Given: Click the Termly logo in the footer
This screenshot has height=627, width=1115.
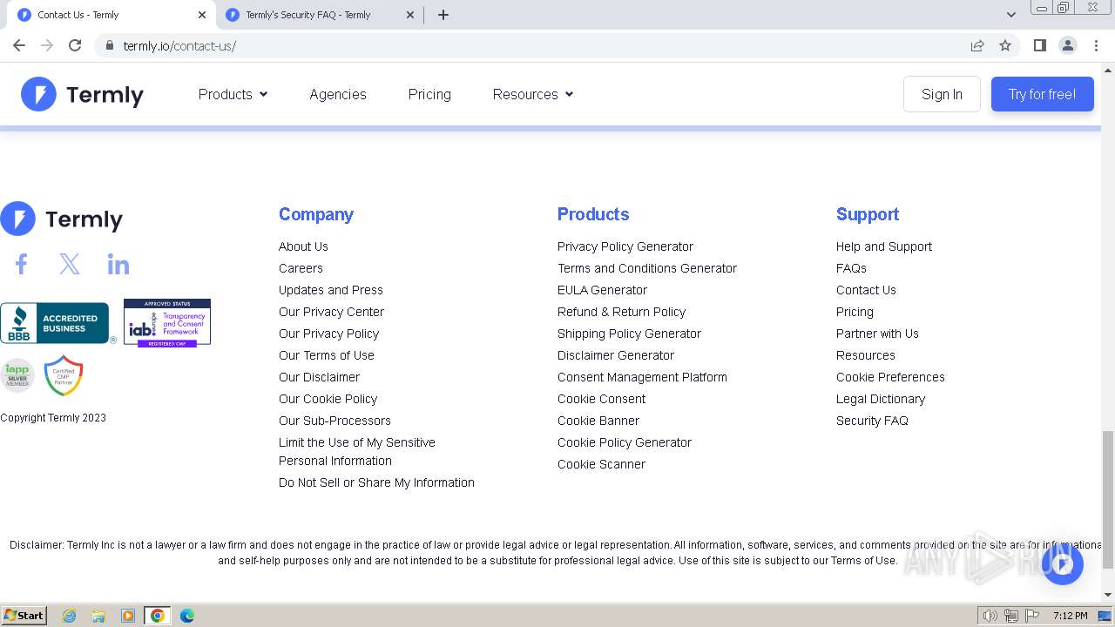Looking at the screenshot, I should [x=62, y=219].
